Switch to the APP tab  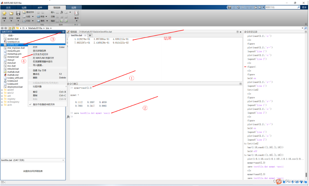[40, 8]
